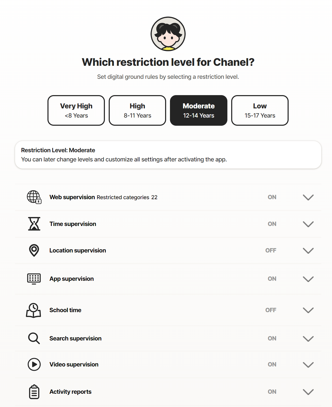Viewport: 332px width, 407px height.
Task: Expand the App supervision chevron
Action: [308, 279]
